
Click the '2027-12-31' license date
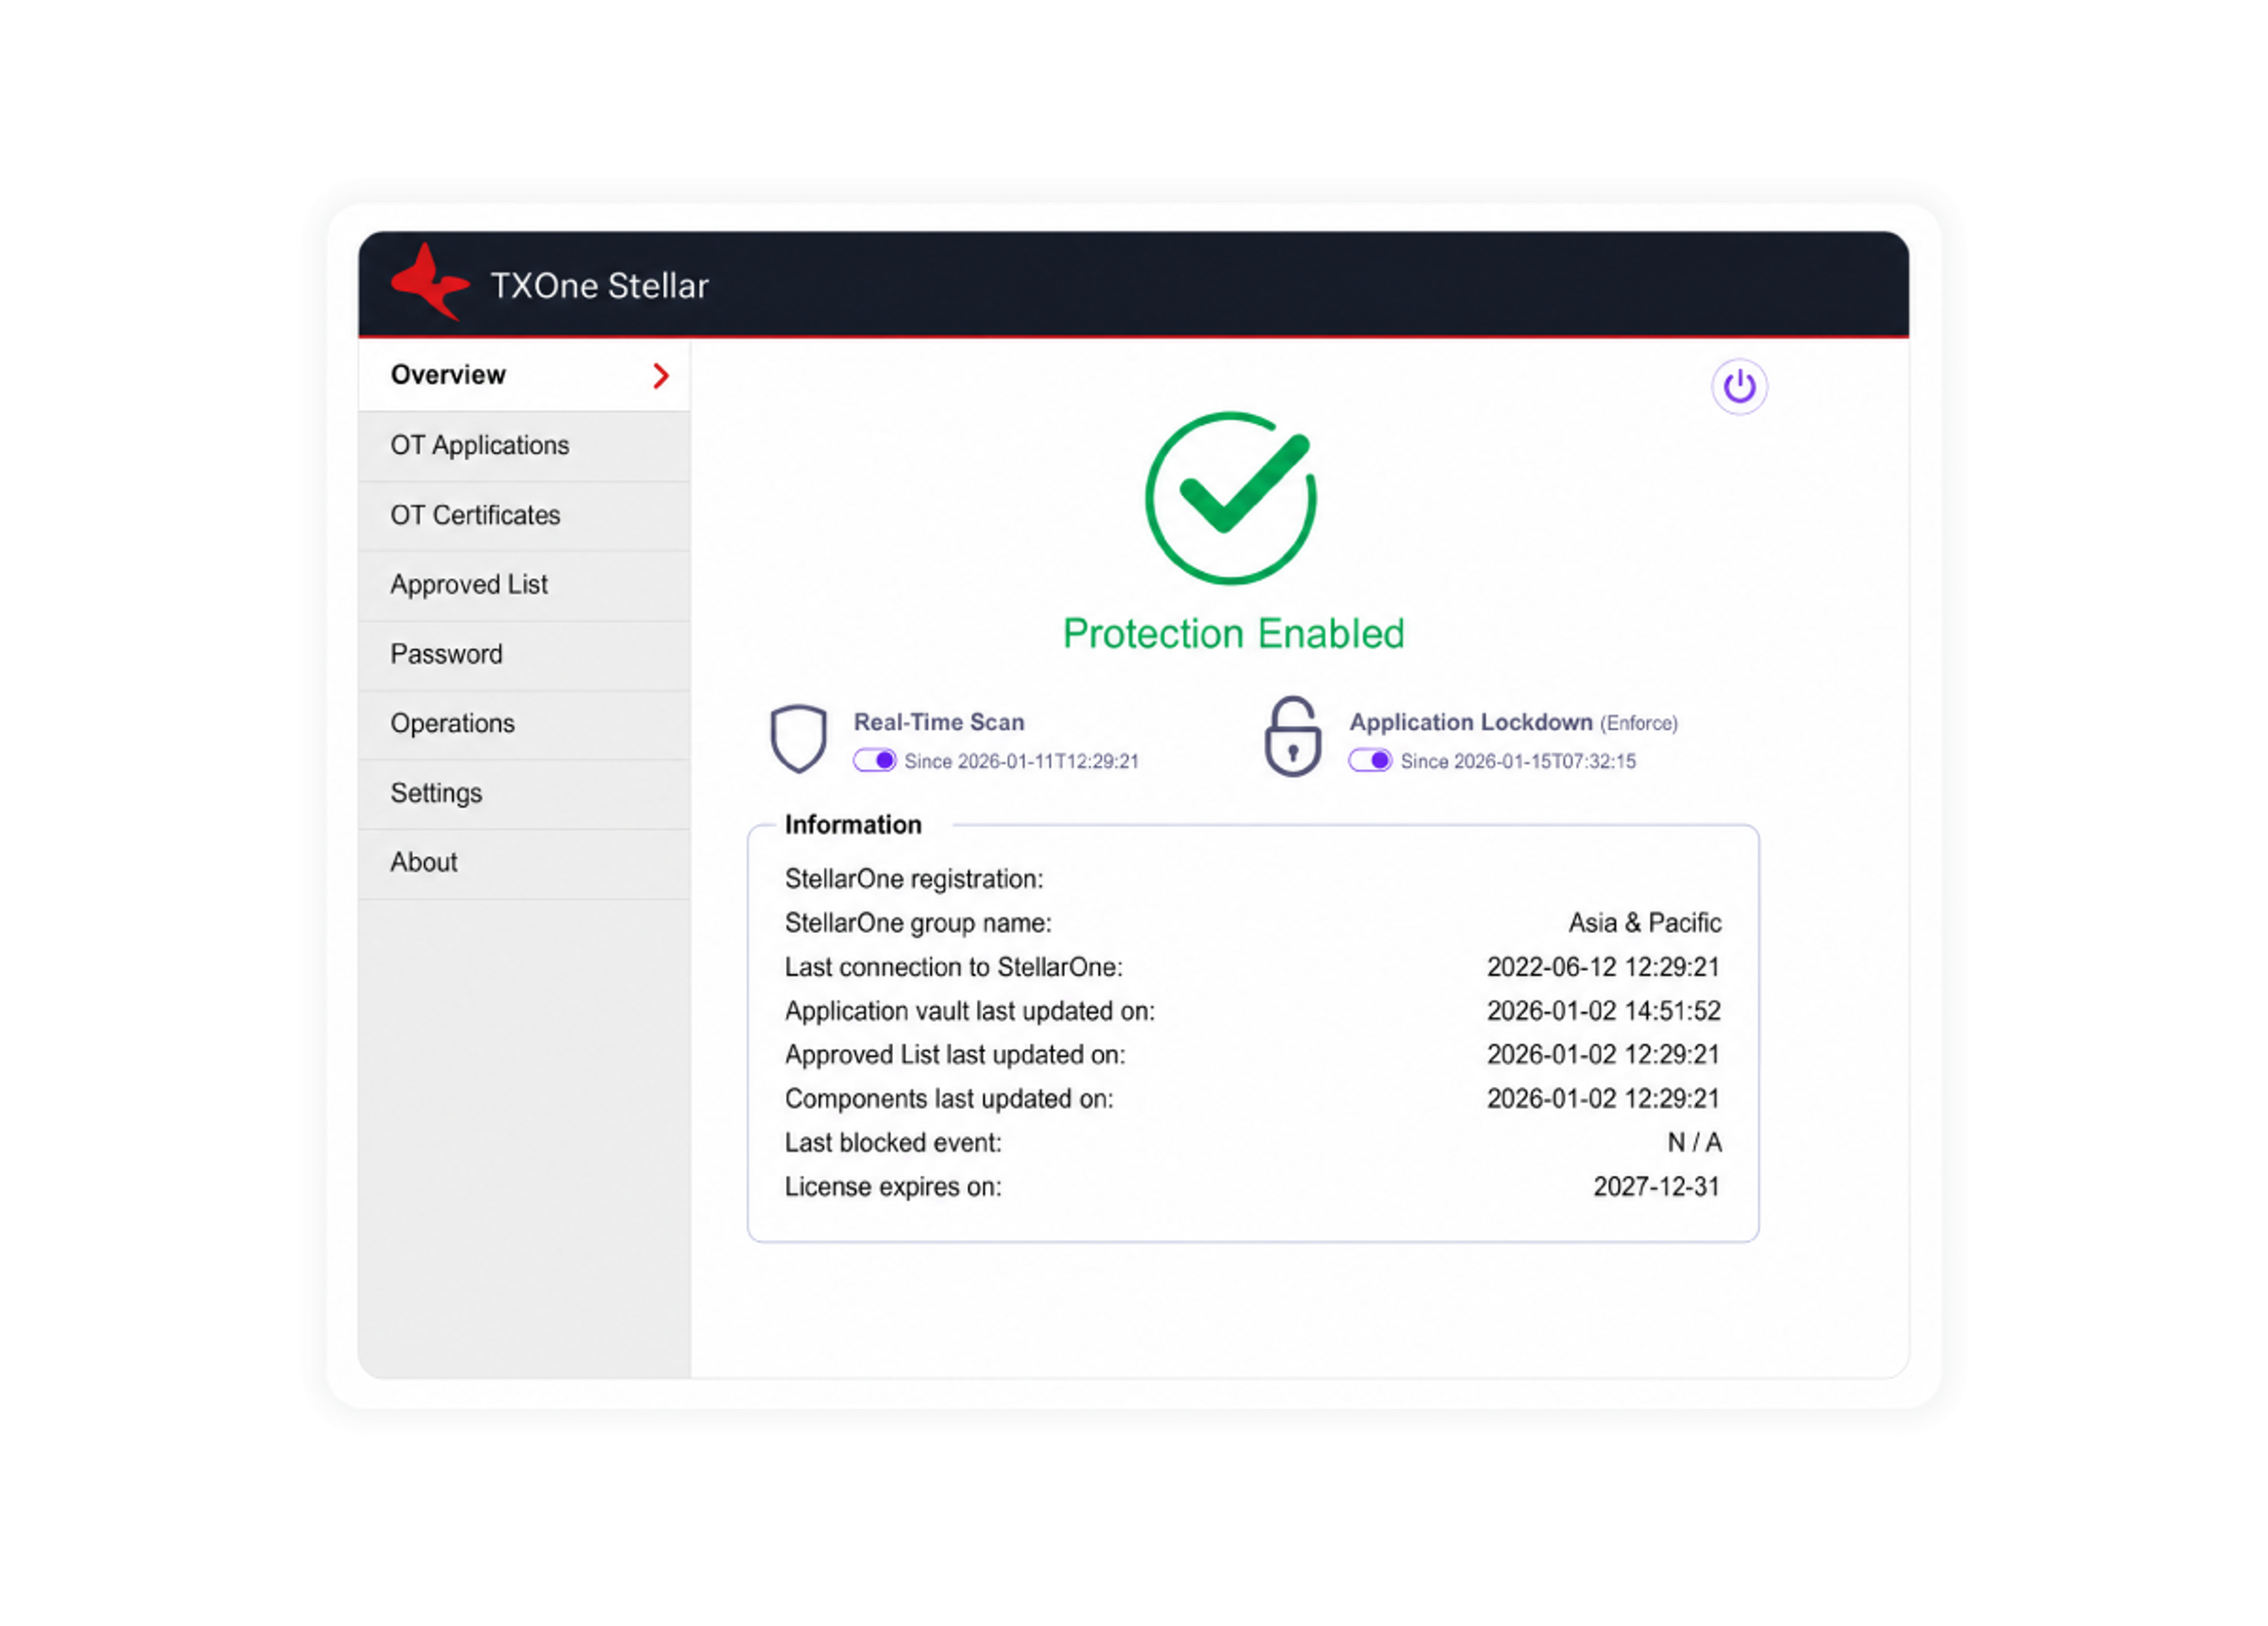click(1656, 1187)
